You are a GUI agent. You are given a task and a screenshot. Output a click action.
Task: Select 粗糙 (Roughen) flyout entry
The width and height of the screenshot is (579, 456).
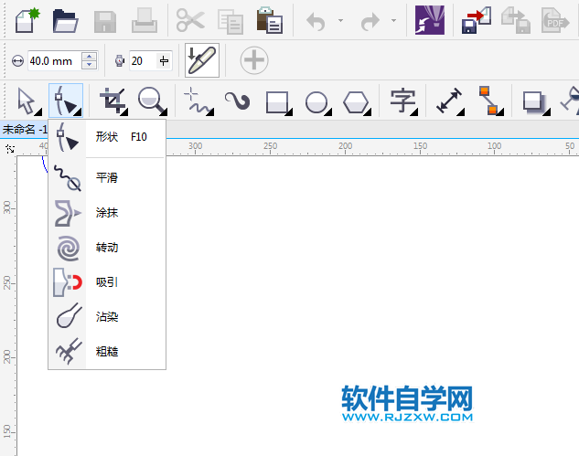point(106,351)
